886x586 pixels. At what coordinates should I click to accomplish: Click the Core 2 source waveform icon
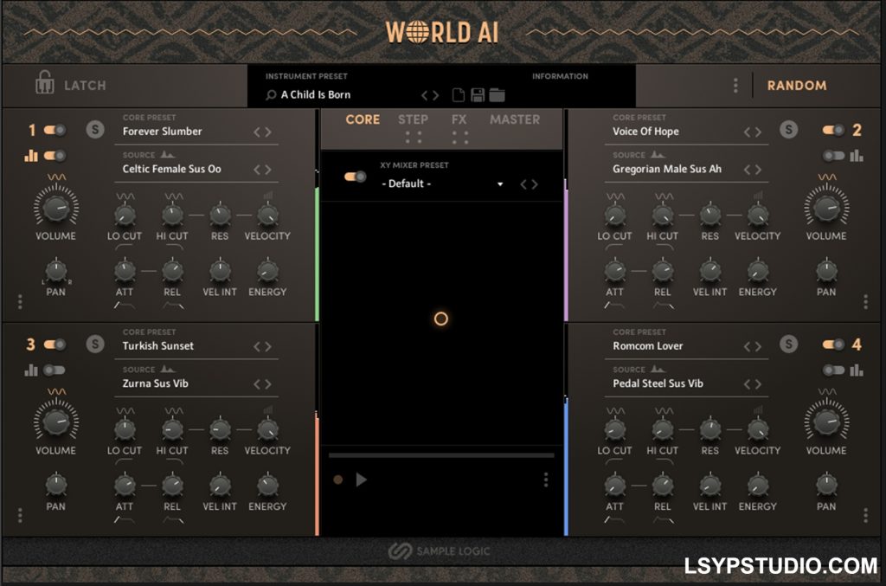point(658,154)
